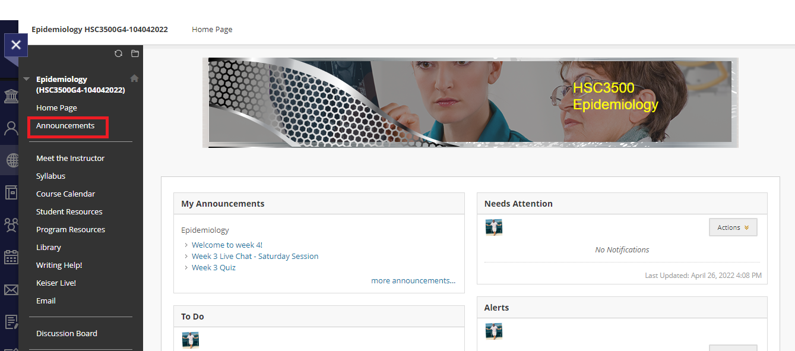Click the No Notifications text
This screenshot has width=795, height=351.
point(622,249)
